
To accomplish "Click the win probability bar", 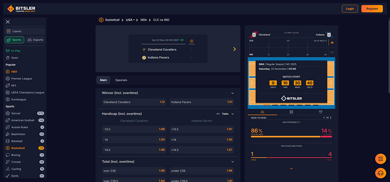I will [291, 137].
